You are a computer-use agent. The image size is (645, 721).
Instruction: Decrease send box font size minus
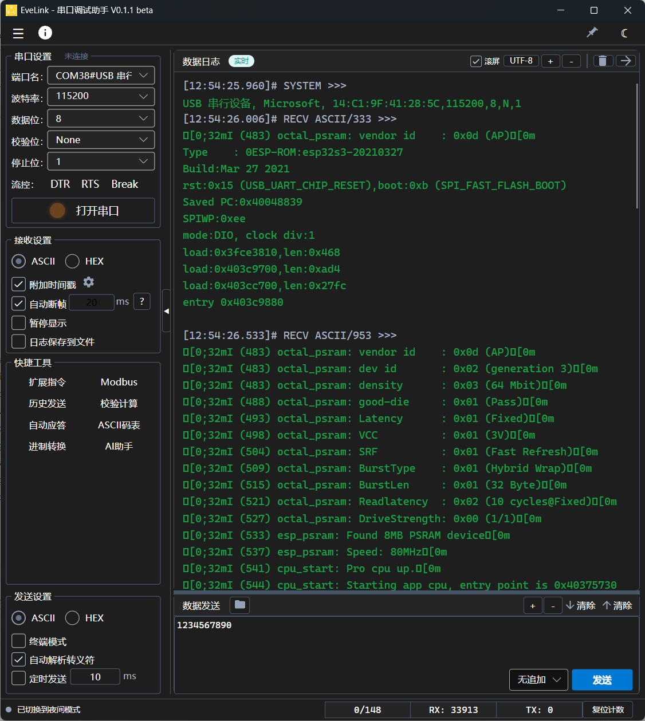point(553,605)
